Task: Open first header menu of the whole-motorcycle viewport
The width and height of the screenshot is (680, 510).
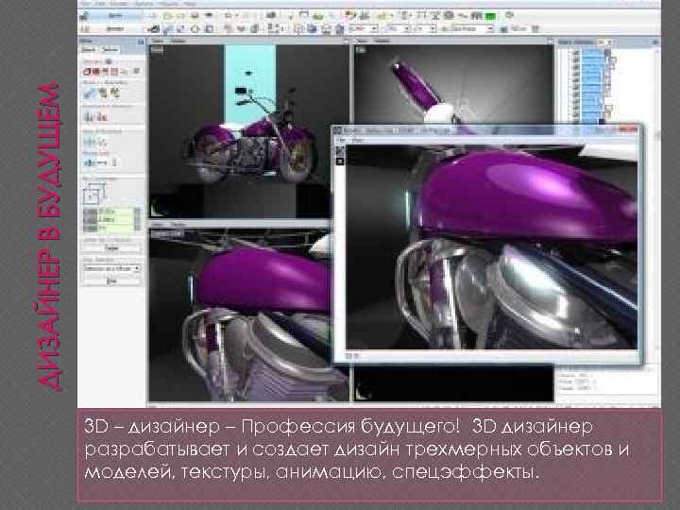Action: point(157,41)
